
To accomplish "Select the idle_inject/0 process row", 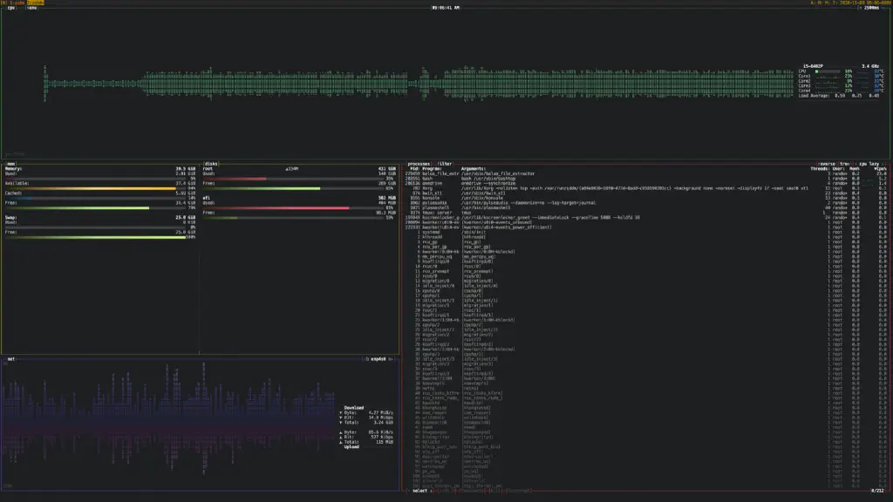I will point(645,286).
